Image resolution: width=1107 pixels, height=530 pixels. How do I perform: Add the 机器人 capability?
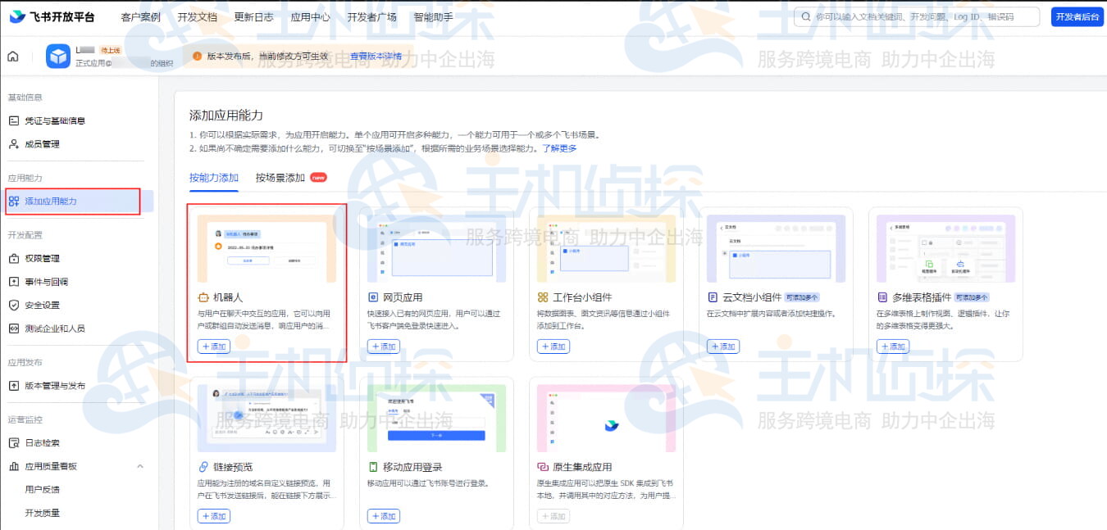tap(213, 347)
